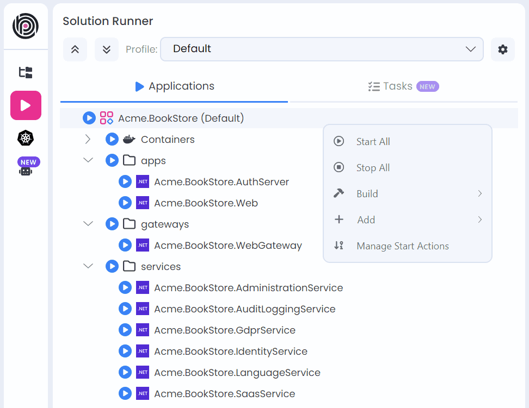The width and height of the screenshot is (529, 408).
Task: Expand the Containers tree node
Action: click(x=88, y=139)
